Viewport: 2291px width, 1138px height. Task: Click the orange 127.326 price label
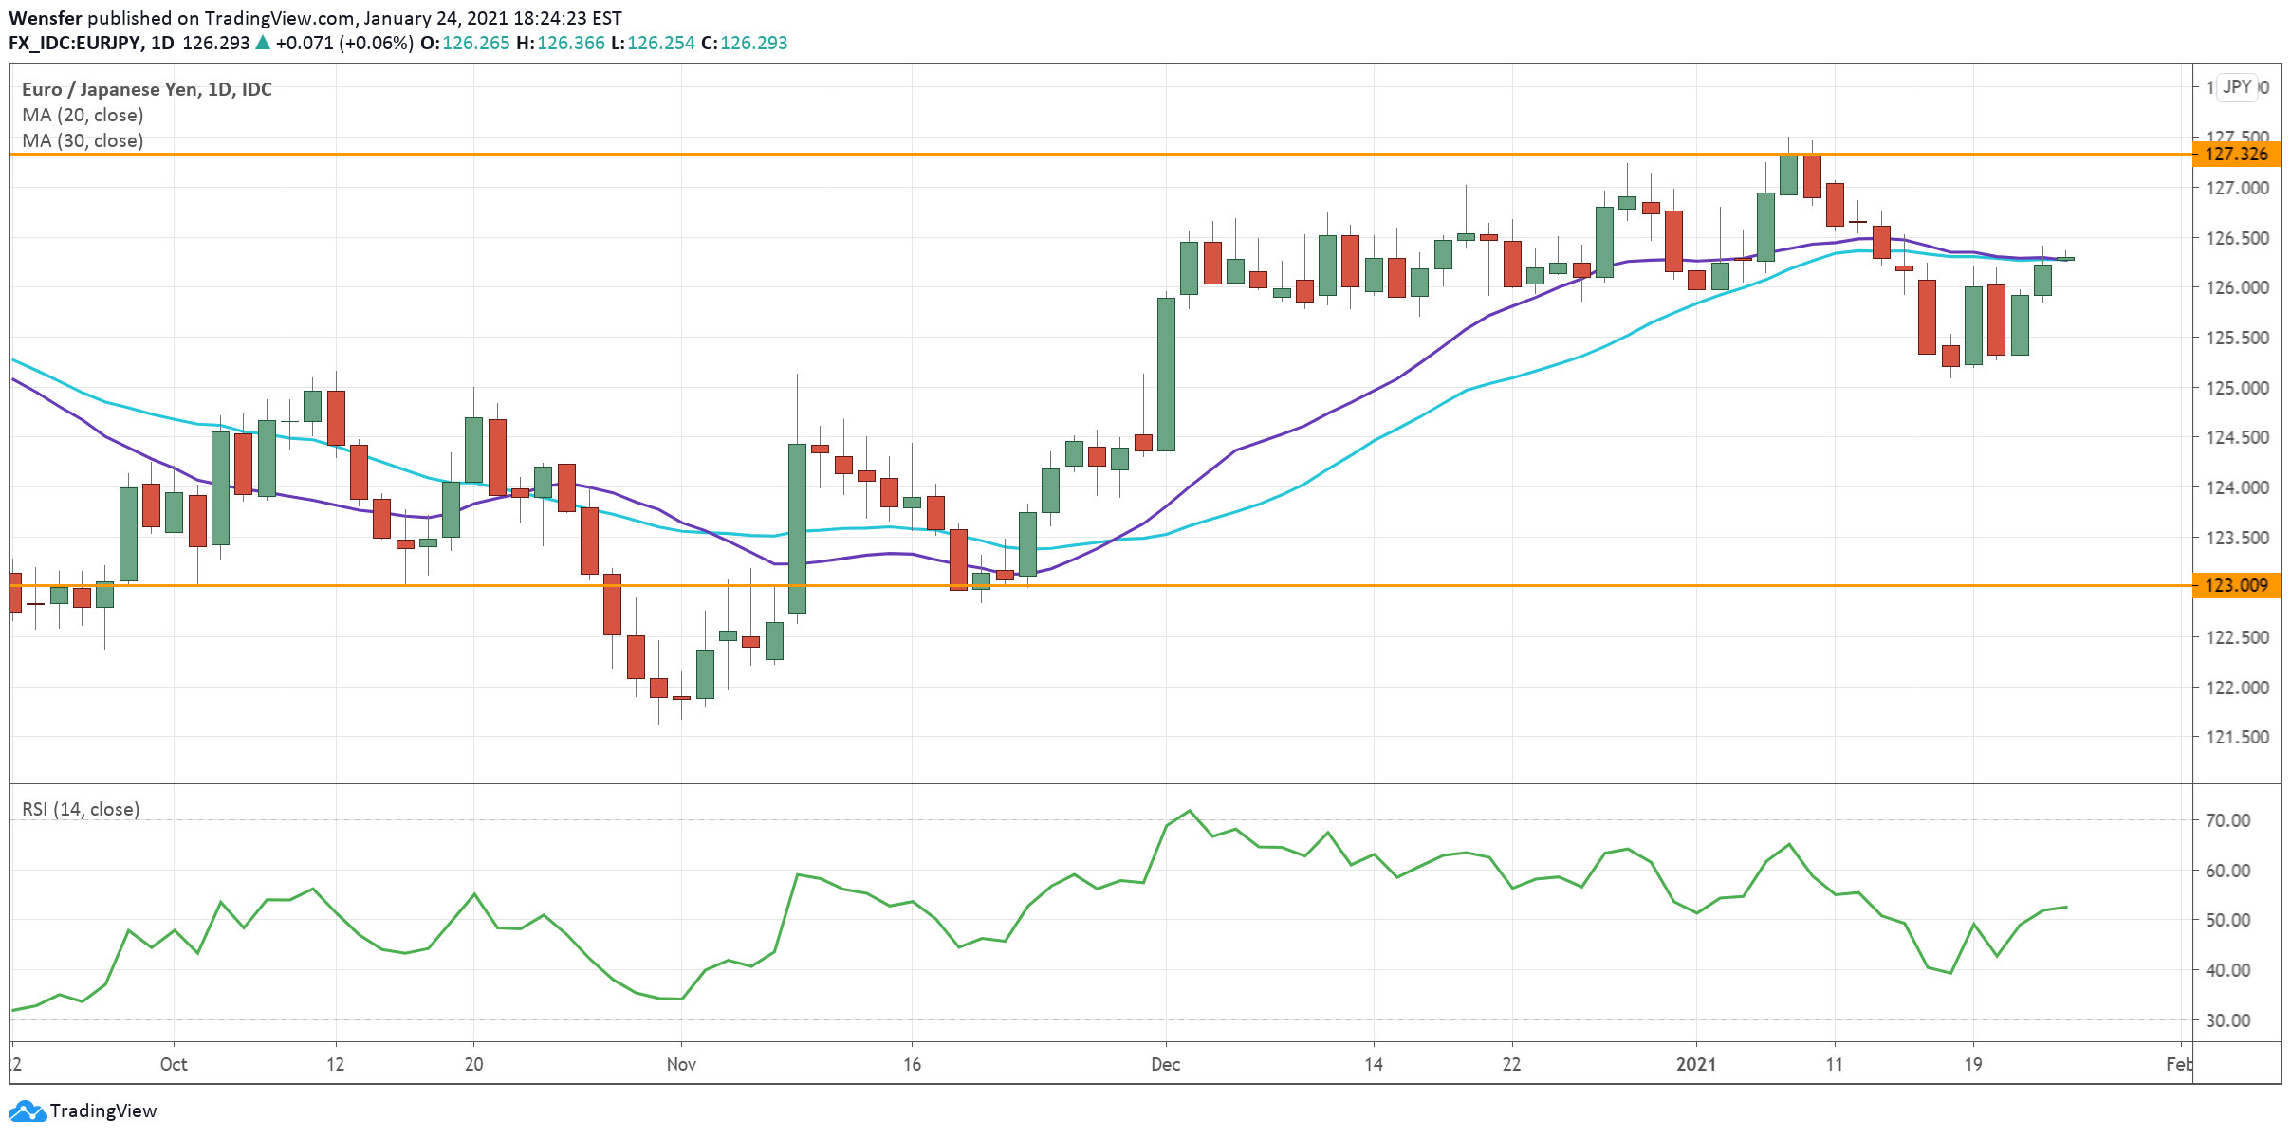2236,154
